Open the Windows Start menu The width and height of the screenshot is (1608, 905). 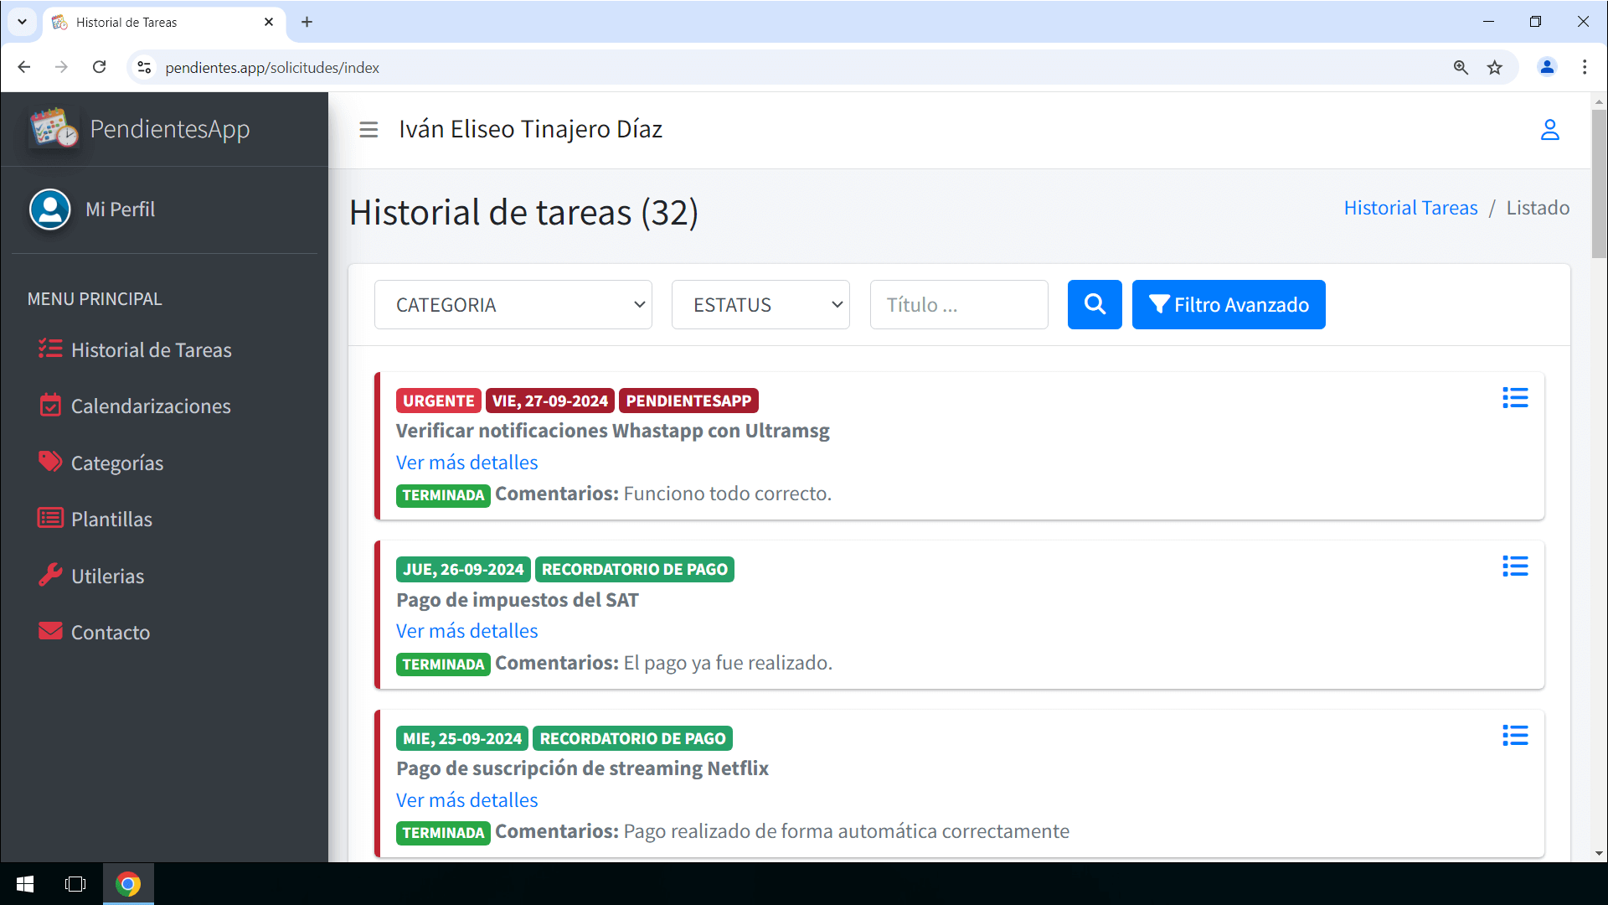click(x=25, y=884)
